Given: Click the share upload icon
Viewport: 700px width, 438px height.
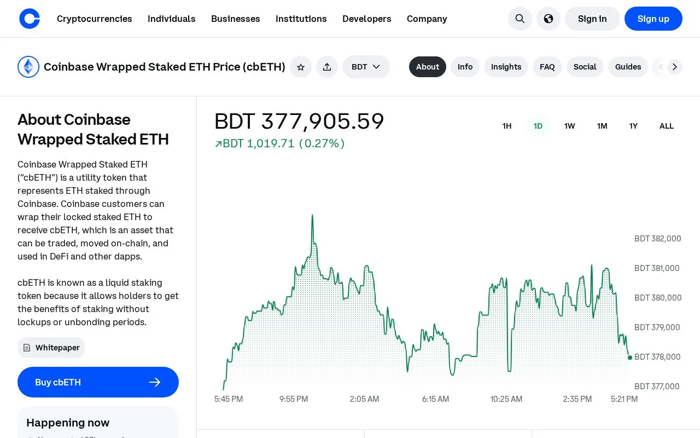Looking at the screenshot, I should 327,67.
